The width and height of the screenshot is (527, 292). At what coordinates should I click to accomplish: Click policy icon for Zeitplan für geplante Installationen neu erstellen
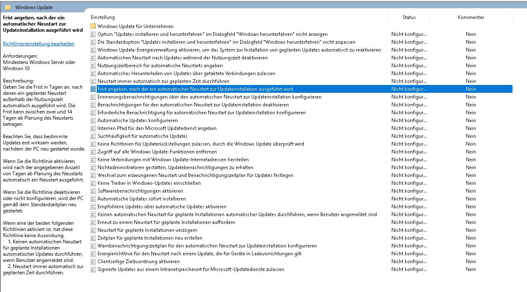93,238
